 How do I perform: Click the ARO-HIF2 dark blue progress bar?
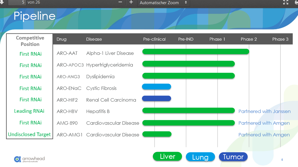(157, 98)
